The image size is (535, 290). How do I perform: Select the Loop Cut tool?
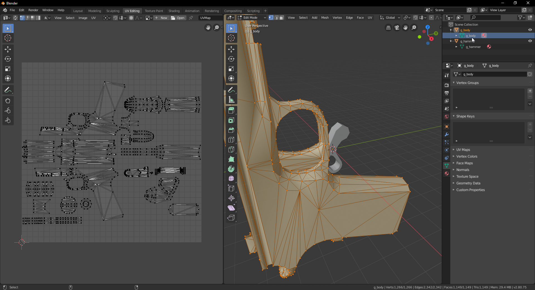click(x=231, y=140)
